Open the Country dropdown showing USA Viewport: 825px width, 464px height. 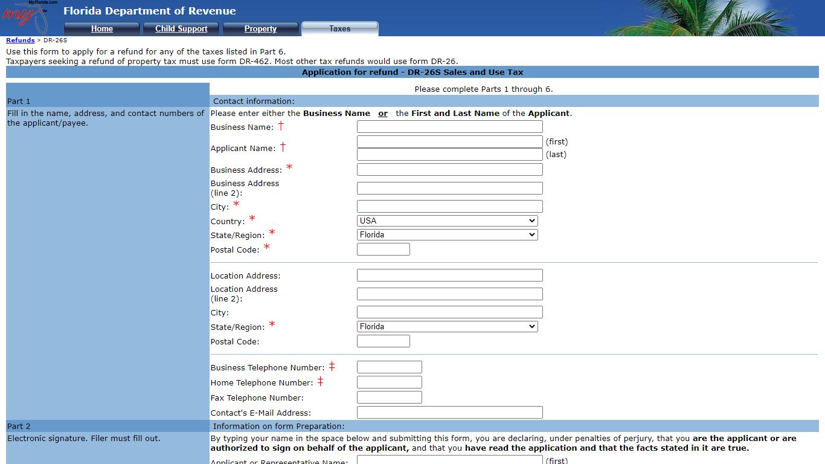click(448, 221)
